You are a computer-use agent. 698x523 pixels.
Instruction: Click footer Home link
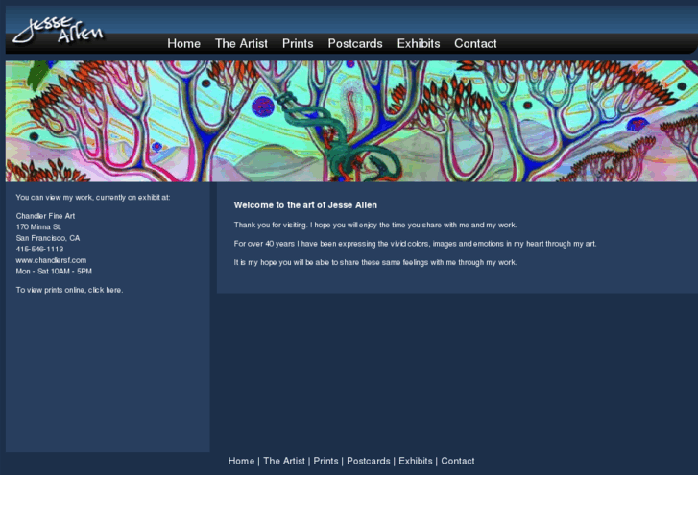pyautogui.click(x=241, y=461)
